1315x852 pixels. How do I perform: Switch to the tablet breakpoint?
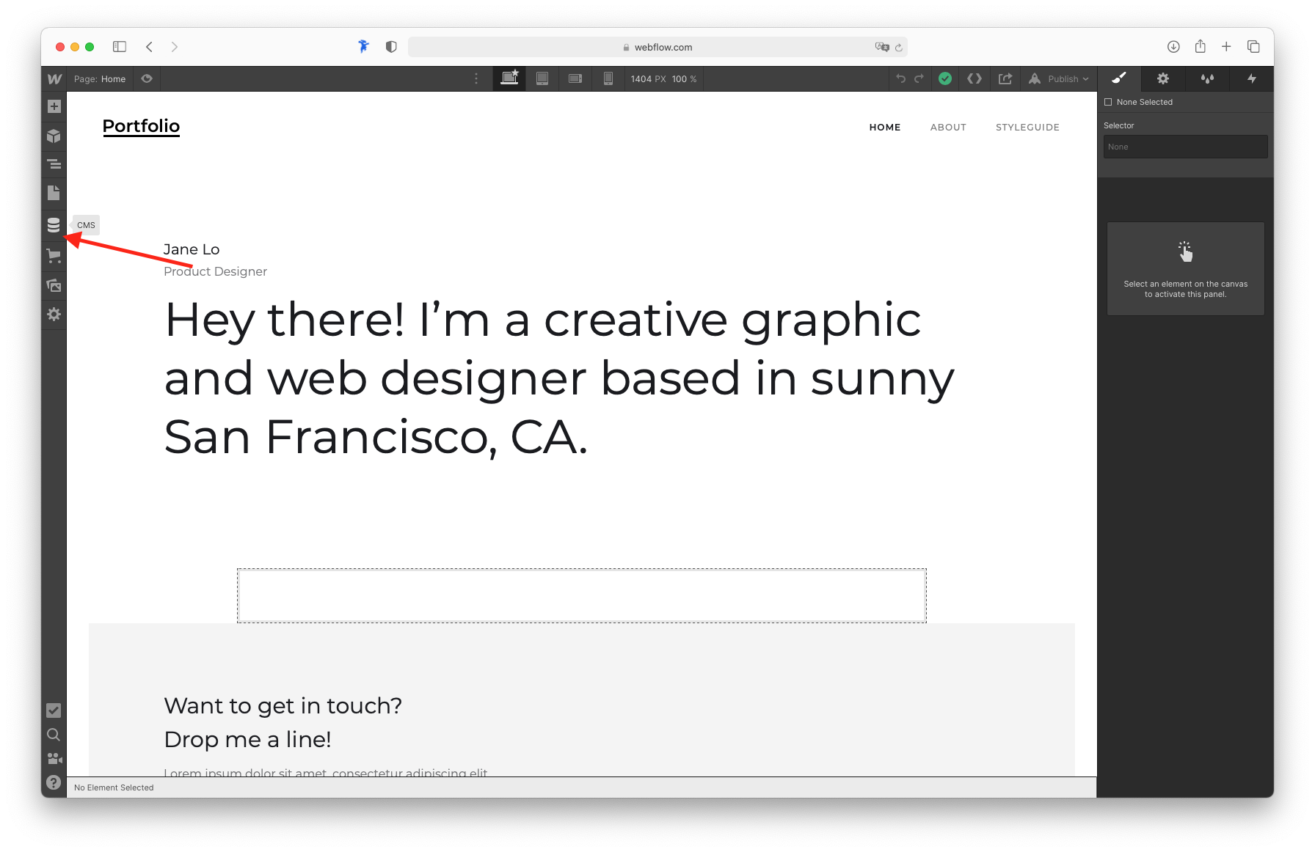click(x=542, y=78)
